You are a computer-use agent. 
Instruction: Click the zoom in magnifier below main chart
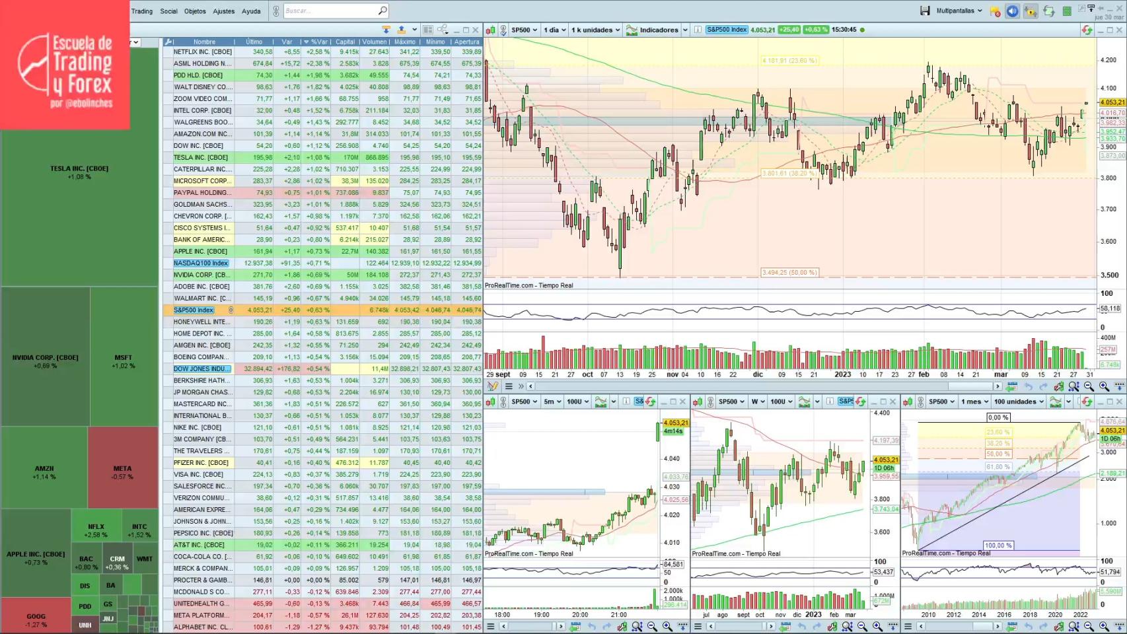coord(1104,386)
